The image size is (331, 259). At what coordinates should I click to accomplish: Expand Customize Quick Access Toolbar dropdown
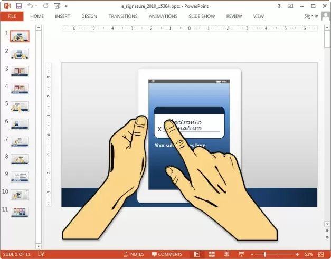click(66, 6)
